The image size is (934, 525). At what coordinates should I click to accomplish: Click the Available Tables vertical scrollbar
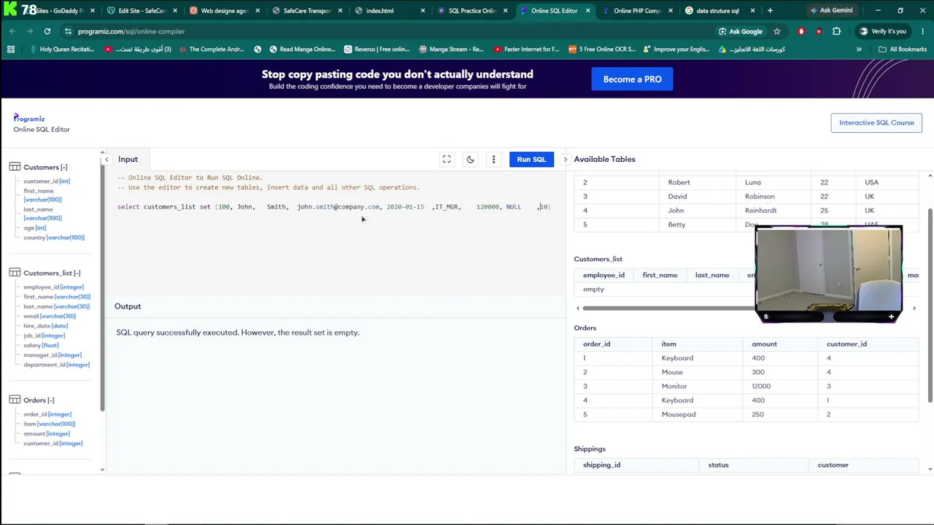pyautogui.click(x=930, y=305)
